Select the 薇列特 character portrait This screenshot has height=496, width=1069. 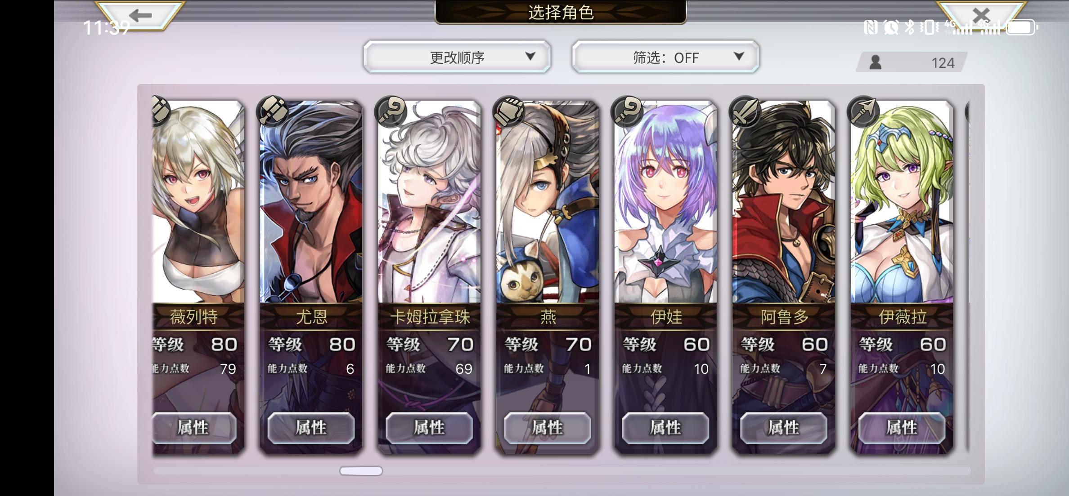[x=198, y=202]
